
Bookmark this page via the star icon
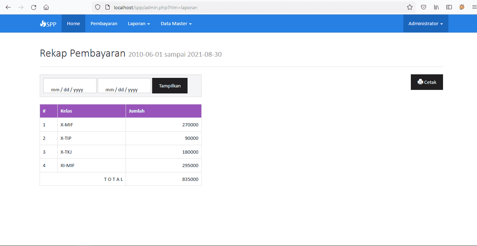[409, 7]
